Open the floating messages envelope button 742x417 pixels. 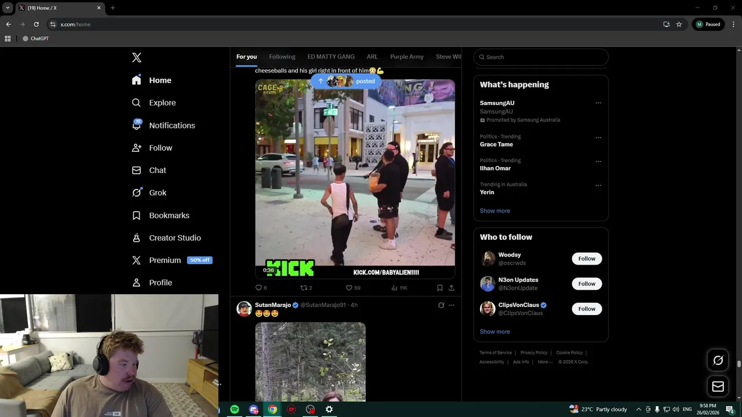(718, 386)
